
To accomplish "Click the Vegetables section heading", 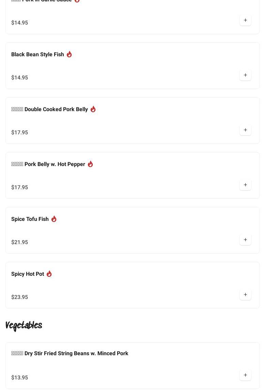I will coord(24,326).
